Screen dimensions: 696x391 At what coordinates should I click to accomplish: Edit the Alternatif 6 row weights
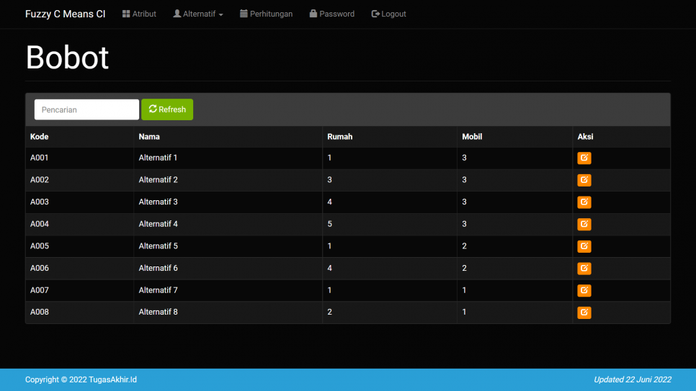point(584,268)
